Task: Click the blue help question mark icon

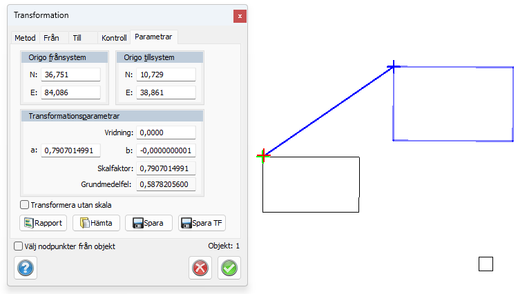Action: pyautogui.click(x=25, y=268)
